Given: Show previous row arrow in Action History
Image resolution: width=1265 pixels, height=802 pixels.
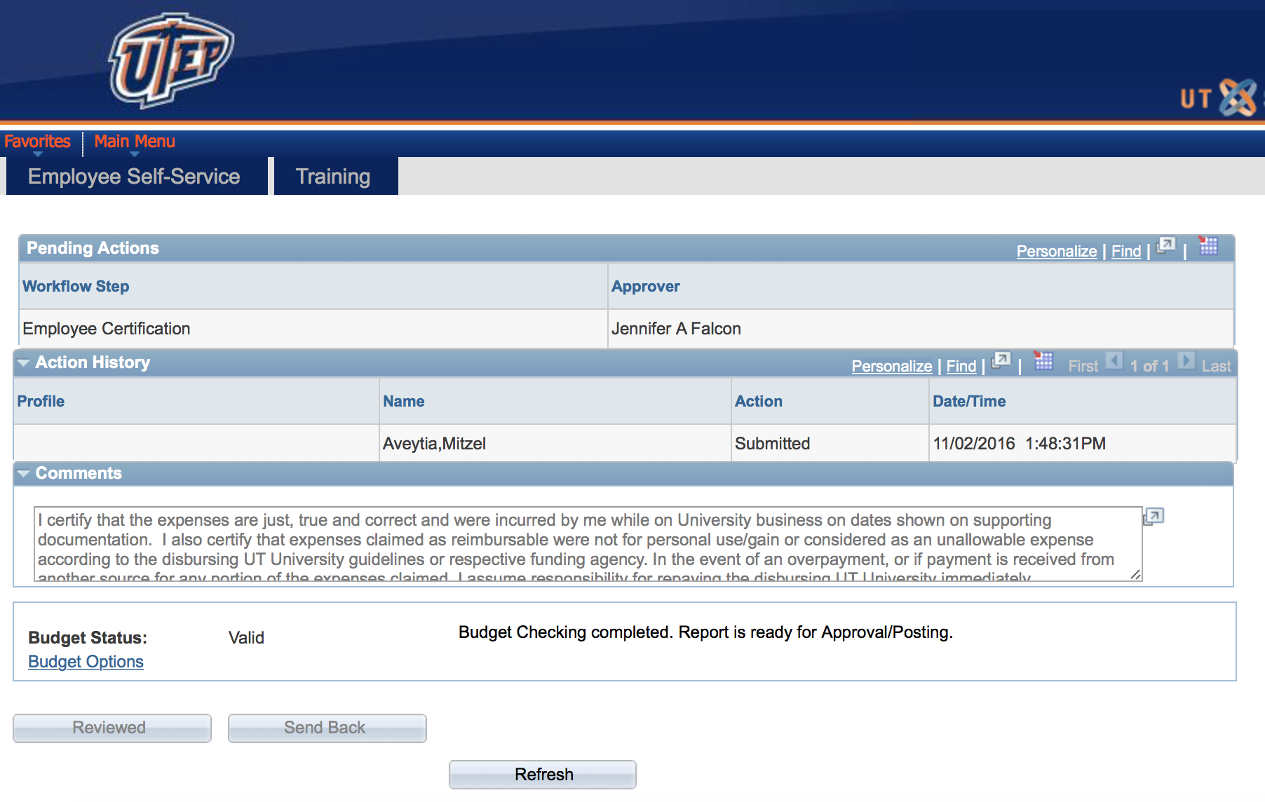Looking at the screenshot, I should [x=1114, y=361].
